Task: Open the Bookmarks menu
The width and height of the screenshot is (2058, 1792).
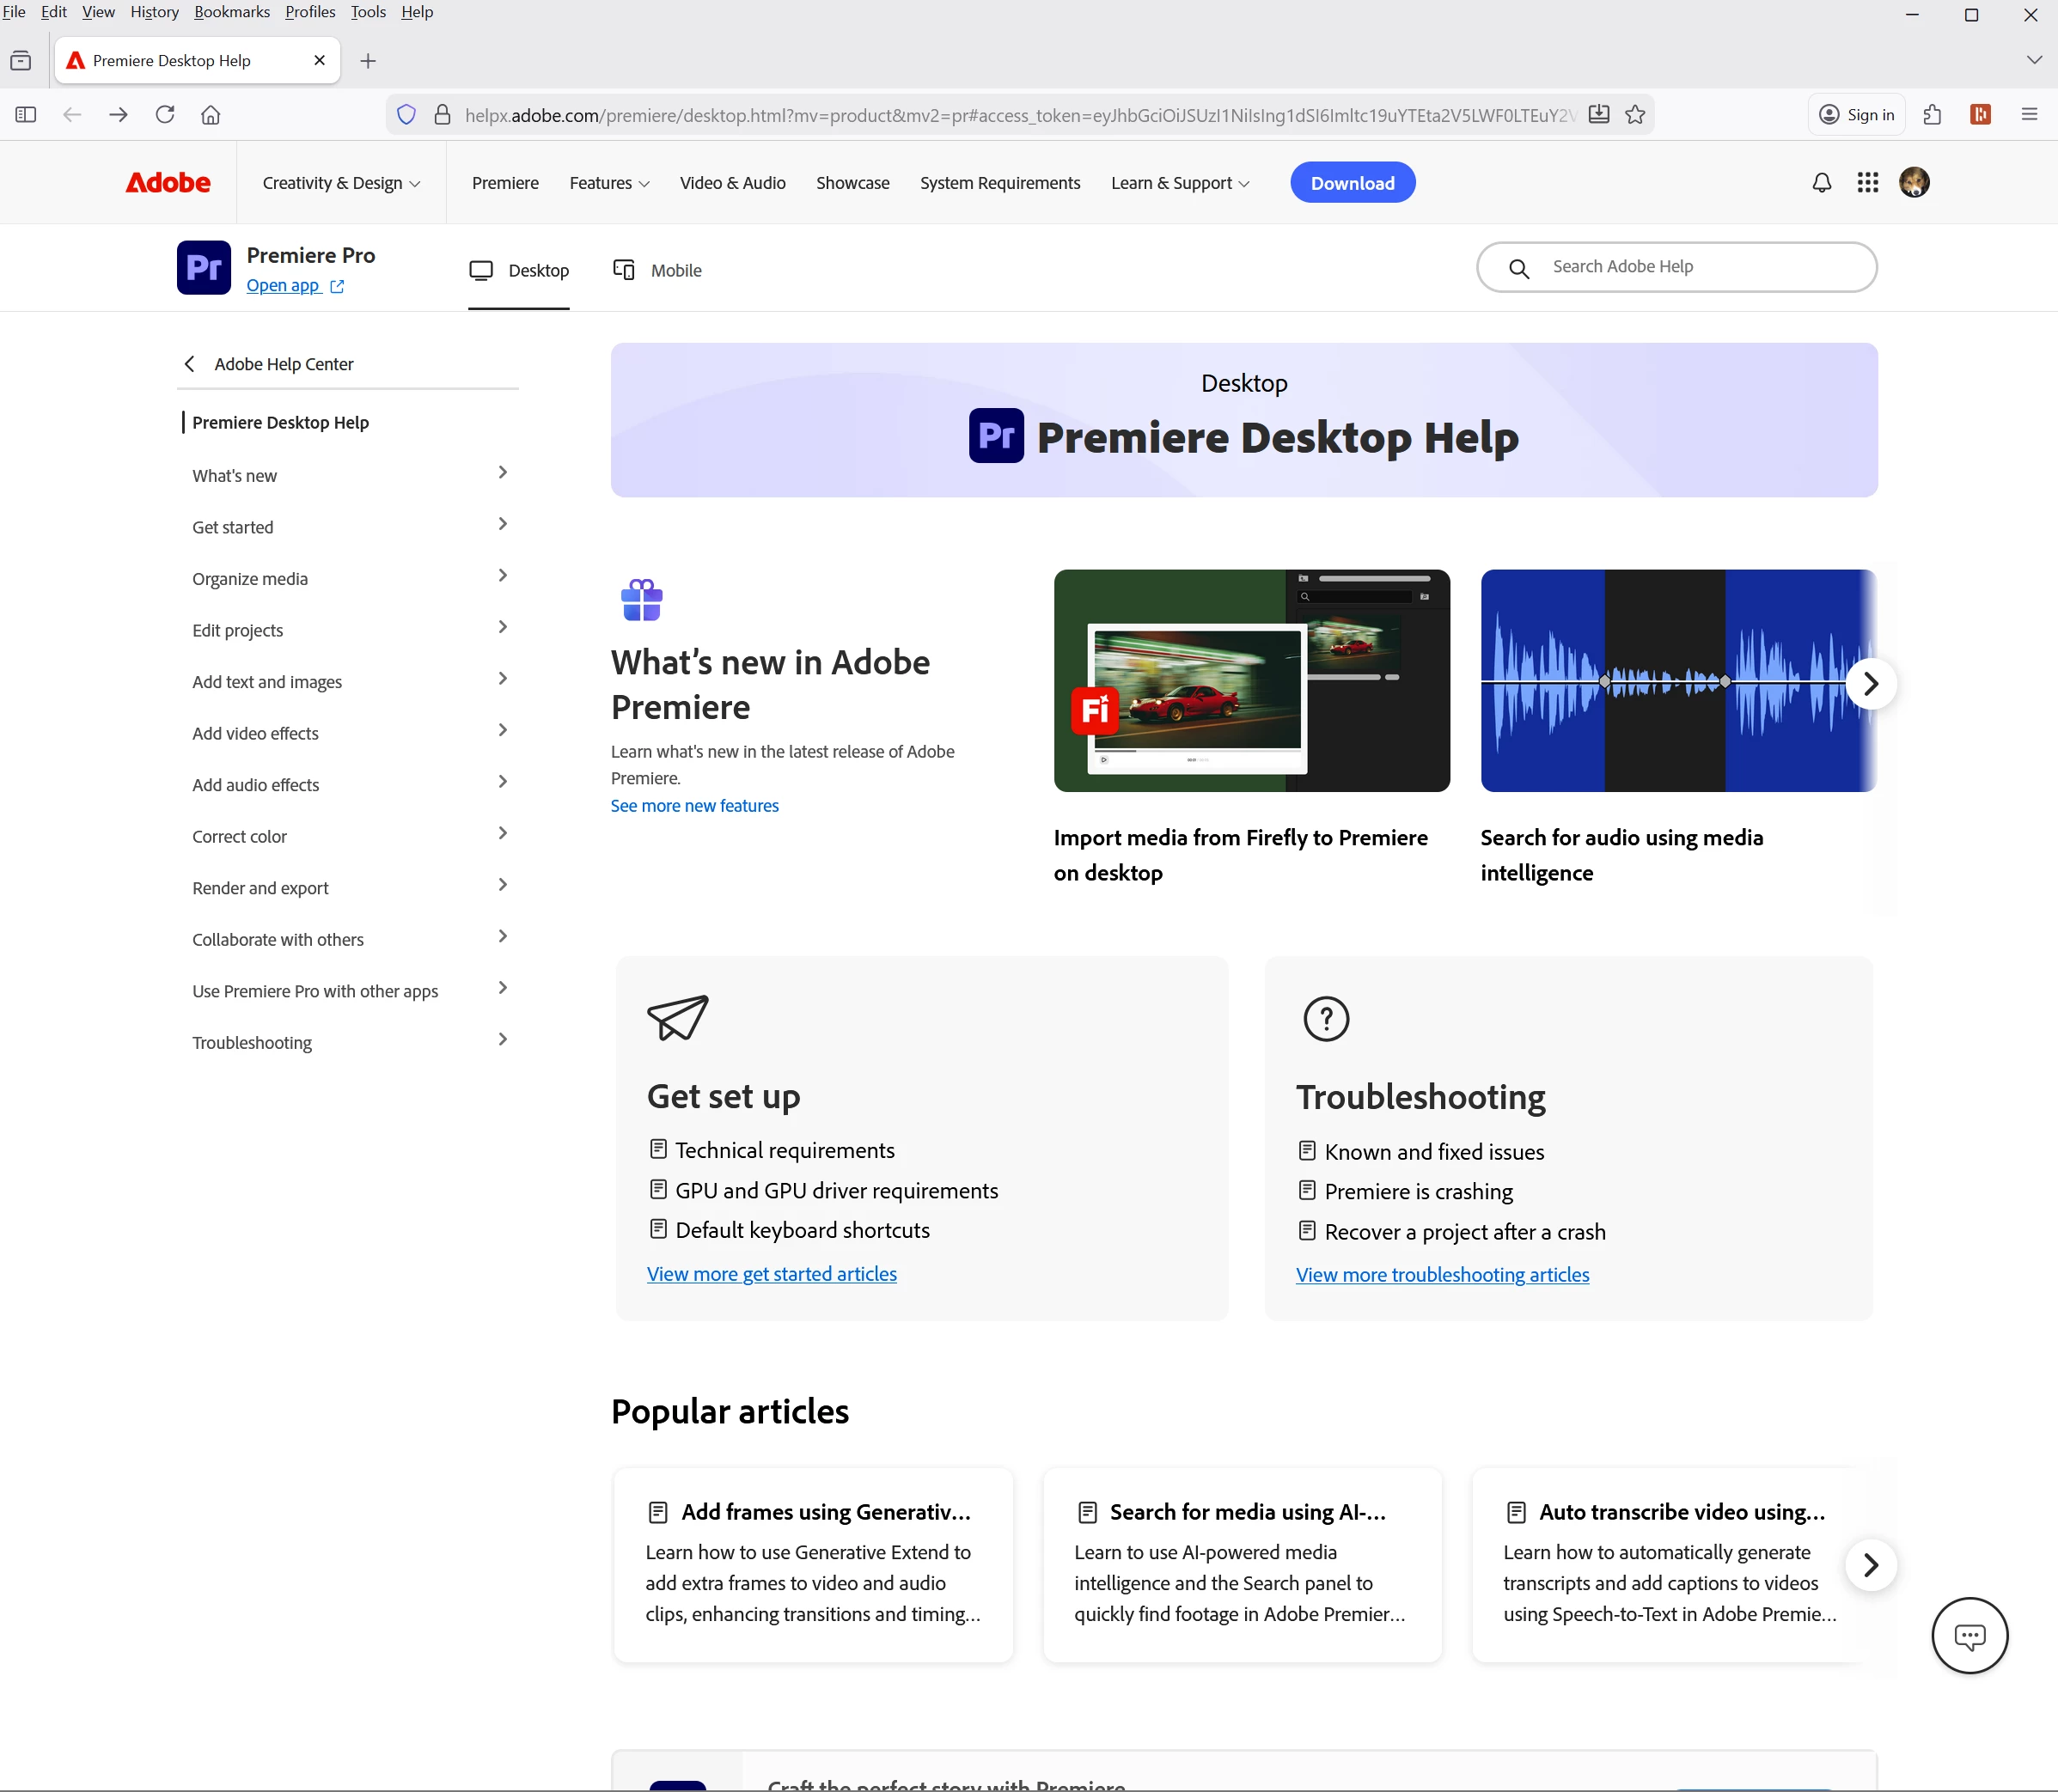Action: pos(232,12)
